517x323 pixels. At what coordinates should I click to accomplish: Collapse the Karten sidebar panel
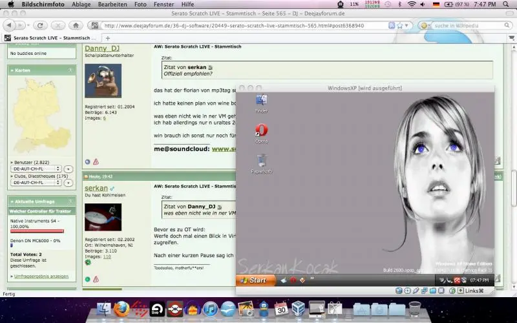pos(70,70)
